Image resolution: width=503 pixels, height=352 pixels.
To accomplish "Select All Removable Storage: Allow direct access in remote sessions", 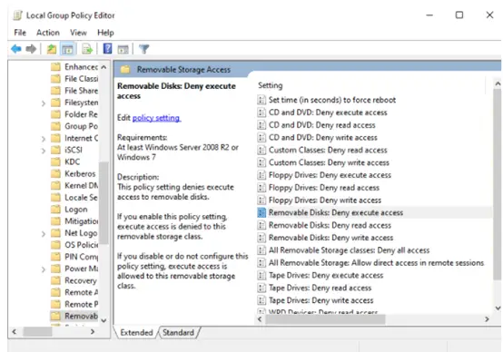I will pyautogui.click(x=376, y=262).
